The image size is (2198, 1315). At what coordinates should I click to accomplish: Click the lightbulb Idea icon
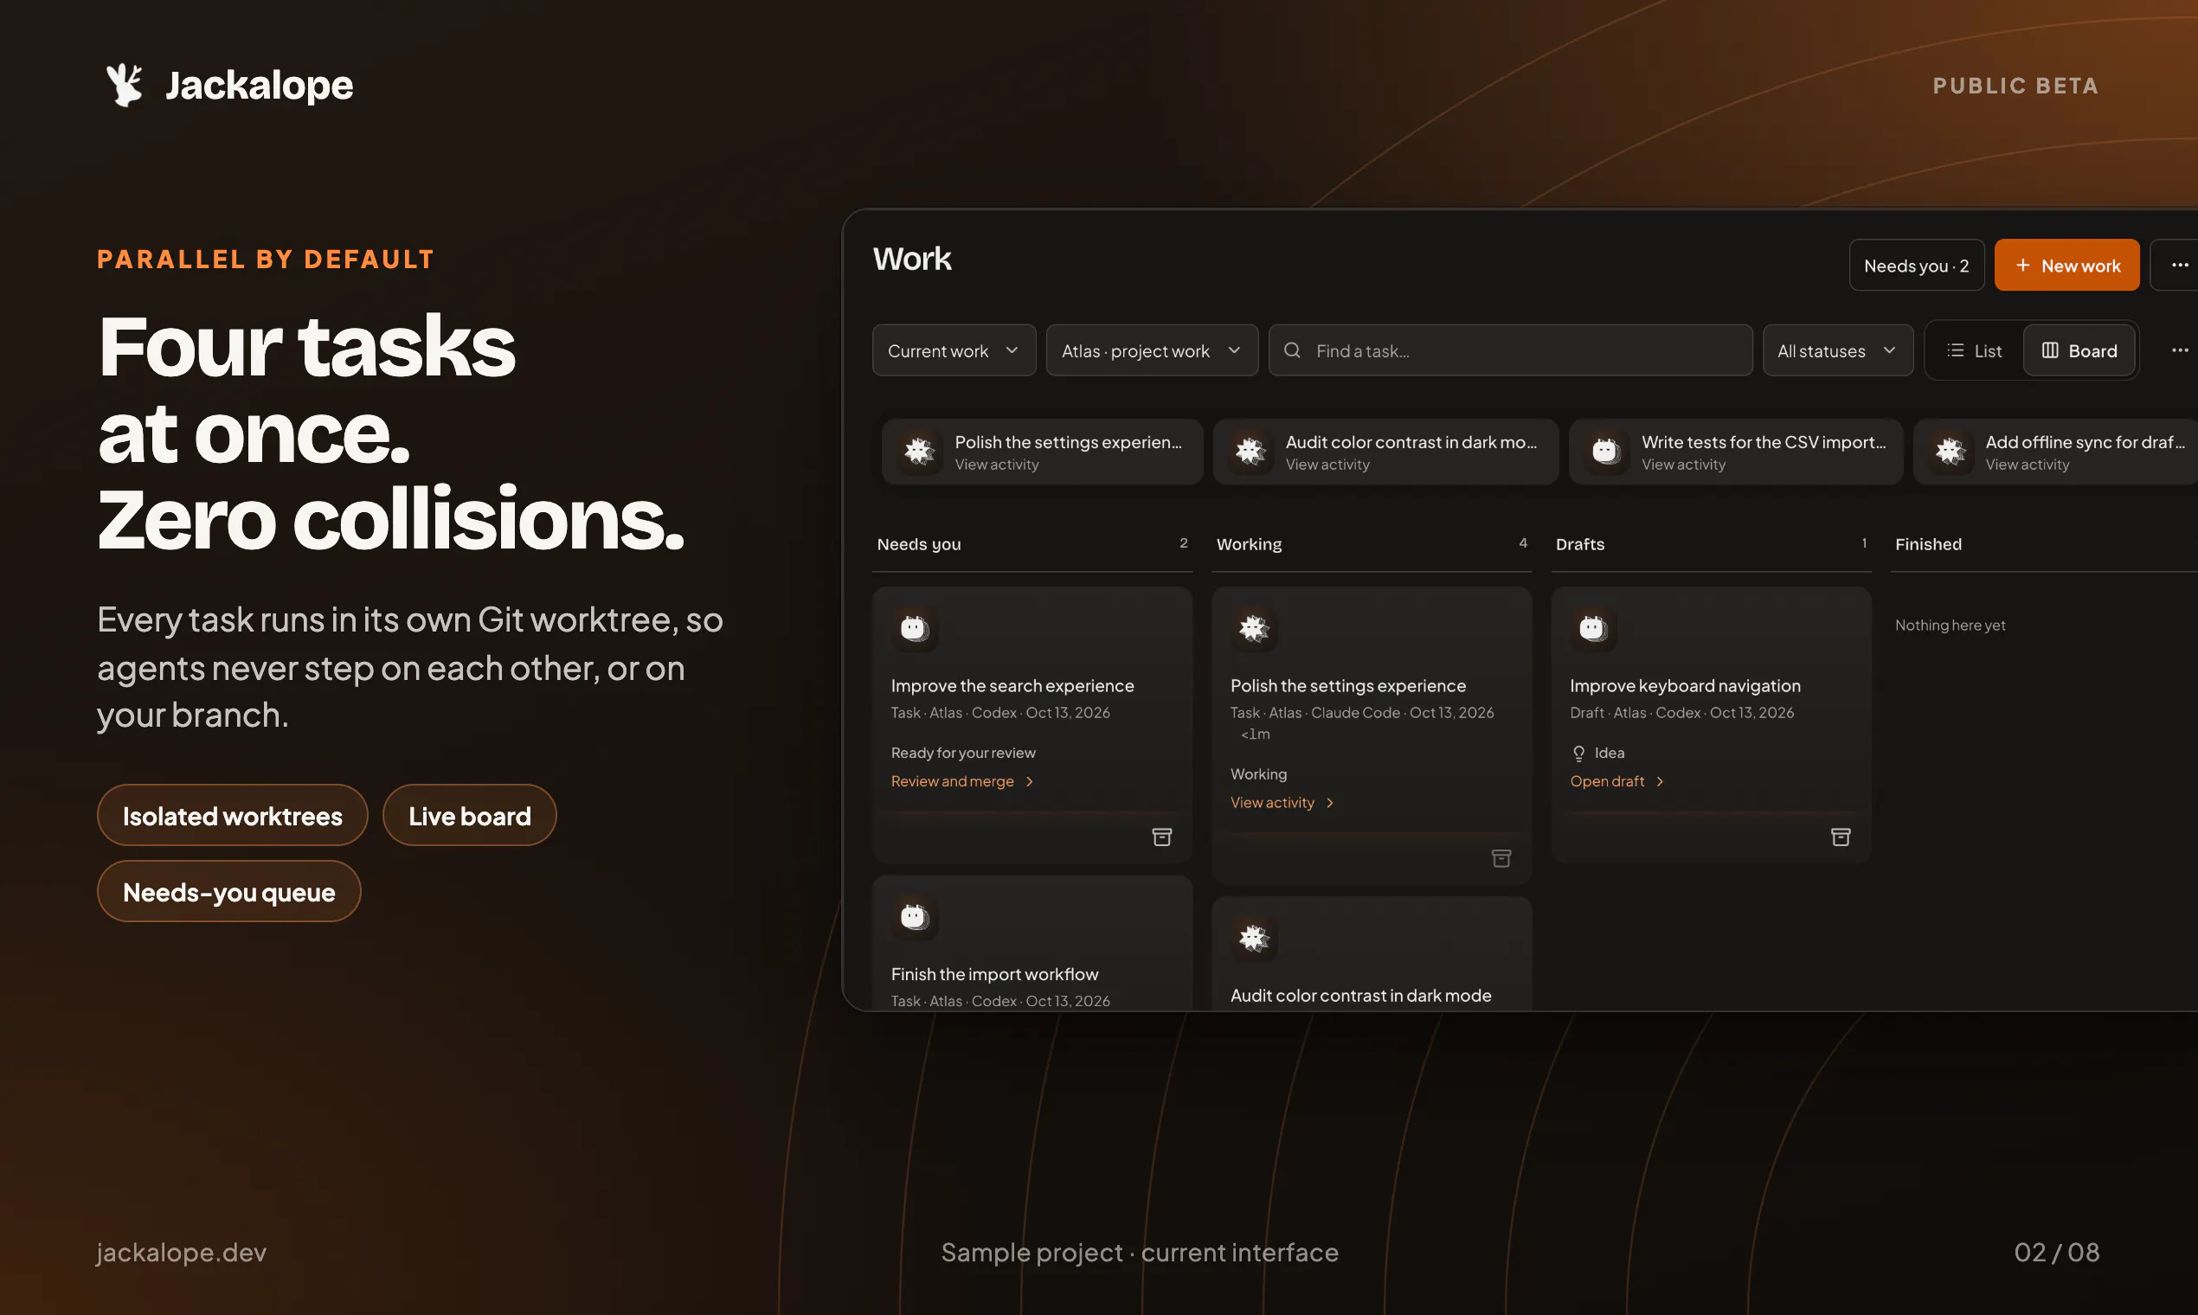[1578, 754]
